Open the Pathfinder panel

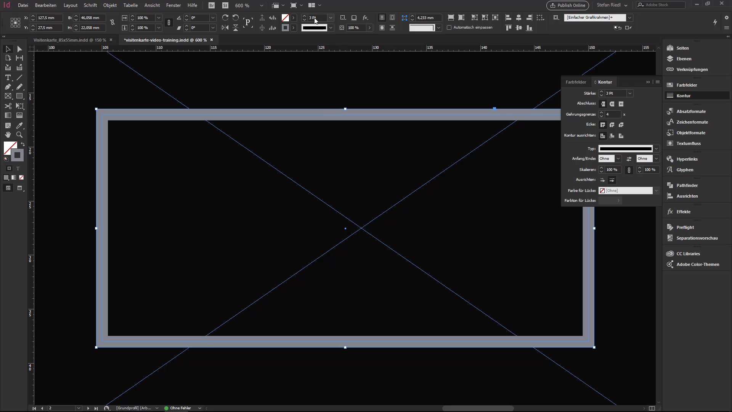click(687, 185)
